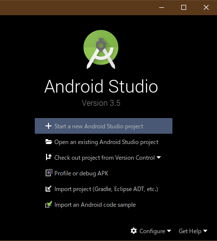Minimize the Android Studio welcome window

point(162,7)
